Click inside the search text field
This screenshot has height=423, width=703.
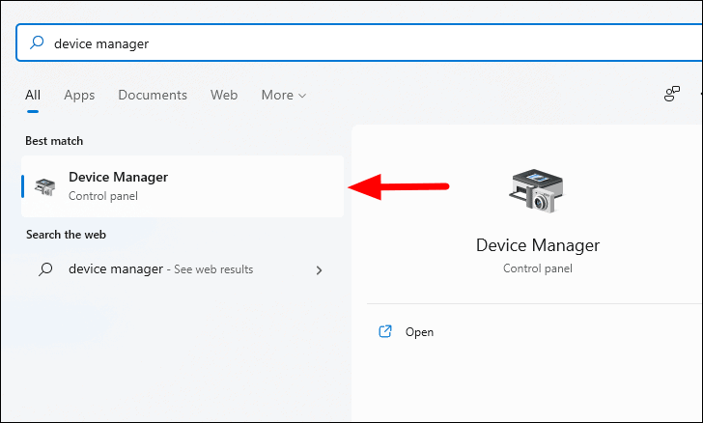358,43
